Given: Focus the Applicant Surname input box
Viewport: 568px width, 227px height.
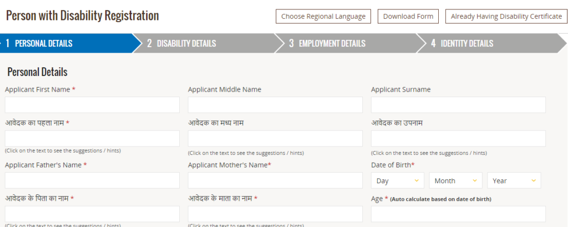Looking at the screenshot, I should click(458, 105).
